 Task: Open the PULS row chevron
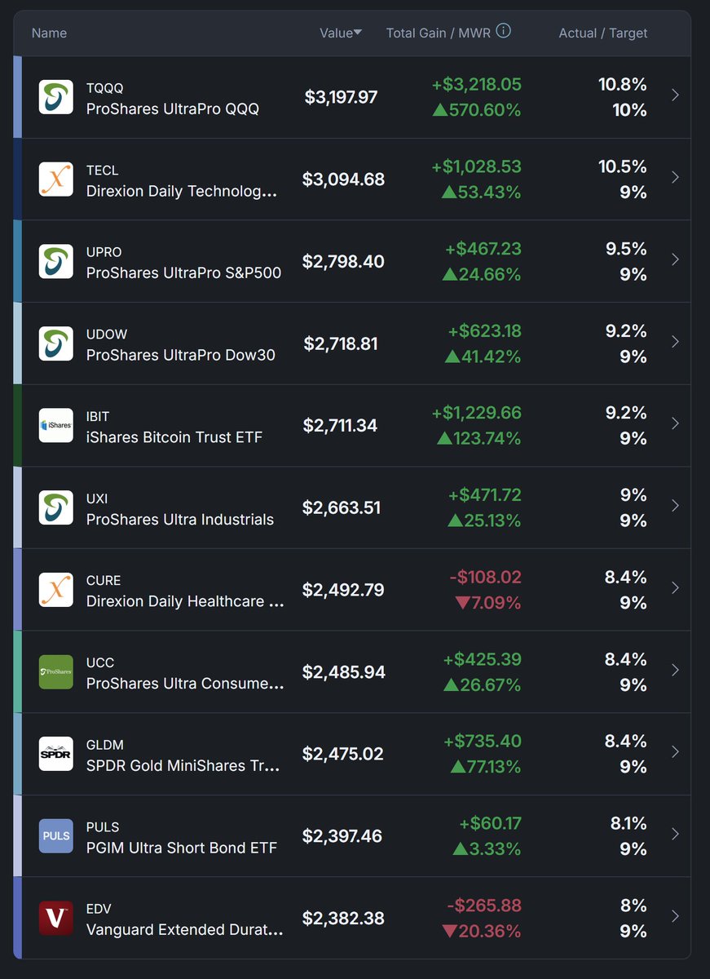[675, 834]
